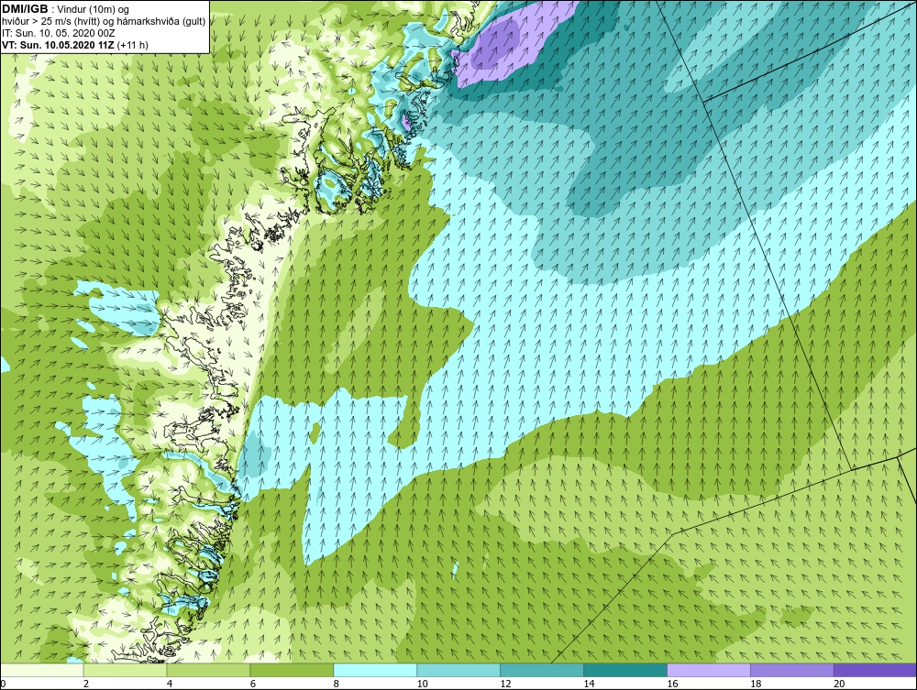Click the '12' scale label
Viewport: 917px width, 690px height.
point(505,683)
